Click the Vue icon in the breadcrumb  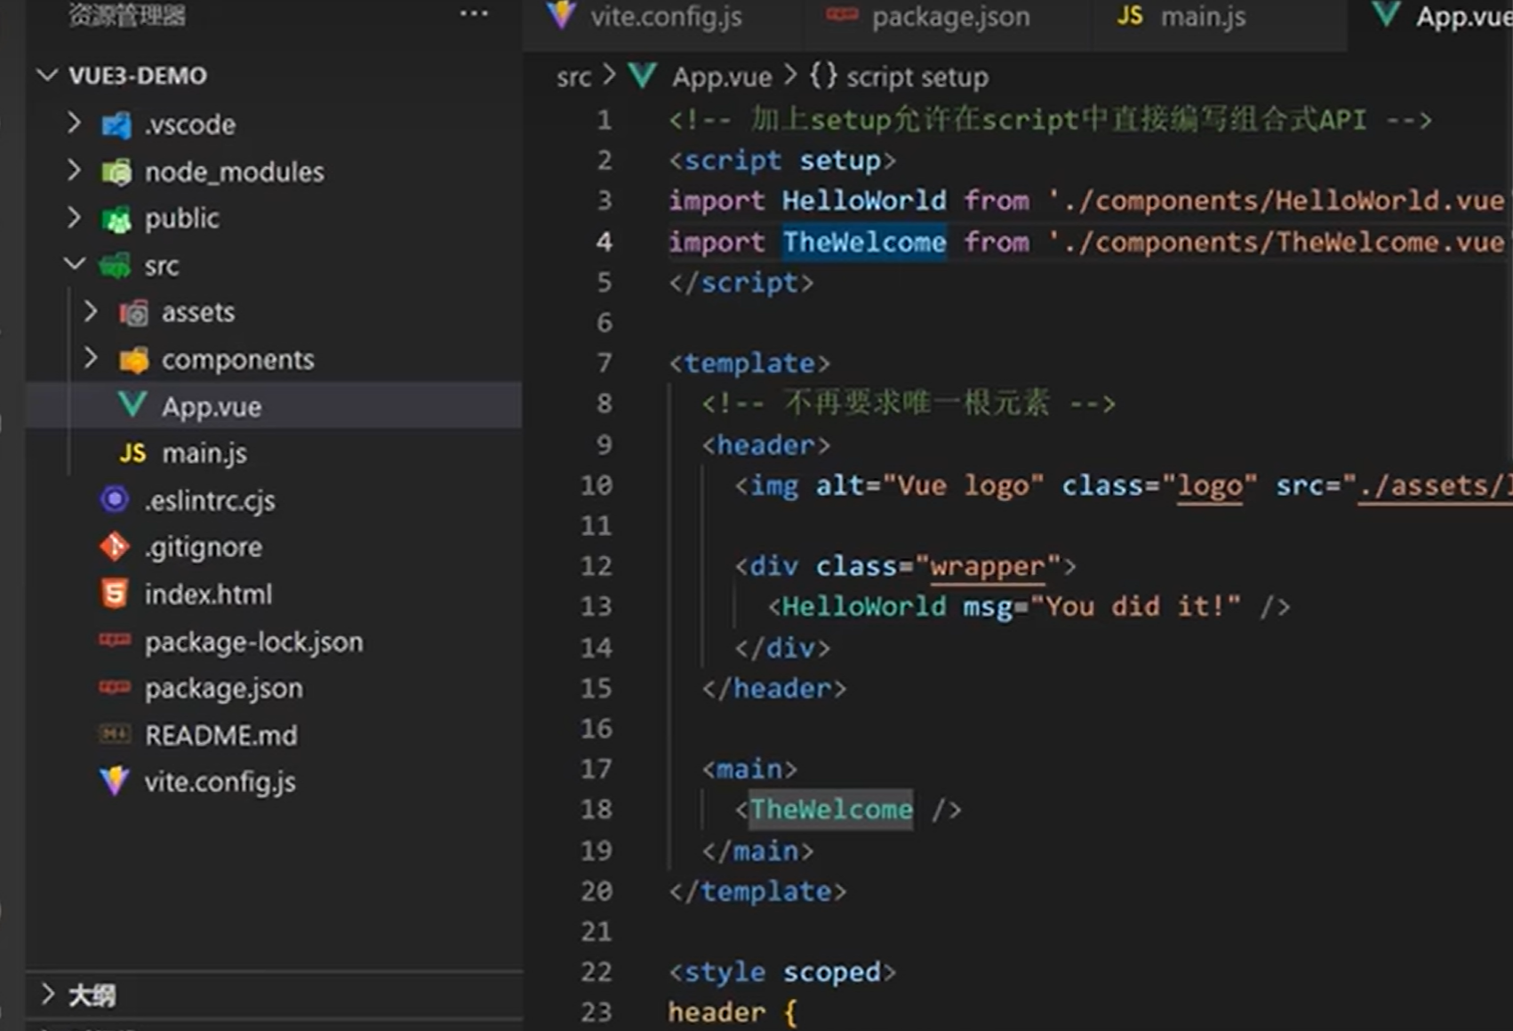click(643, 76)
